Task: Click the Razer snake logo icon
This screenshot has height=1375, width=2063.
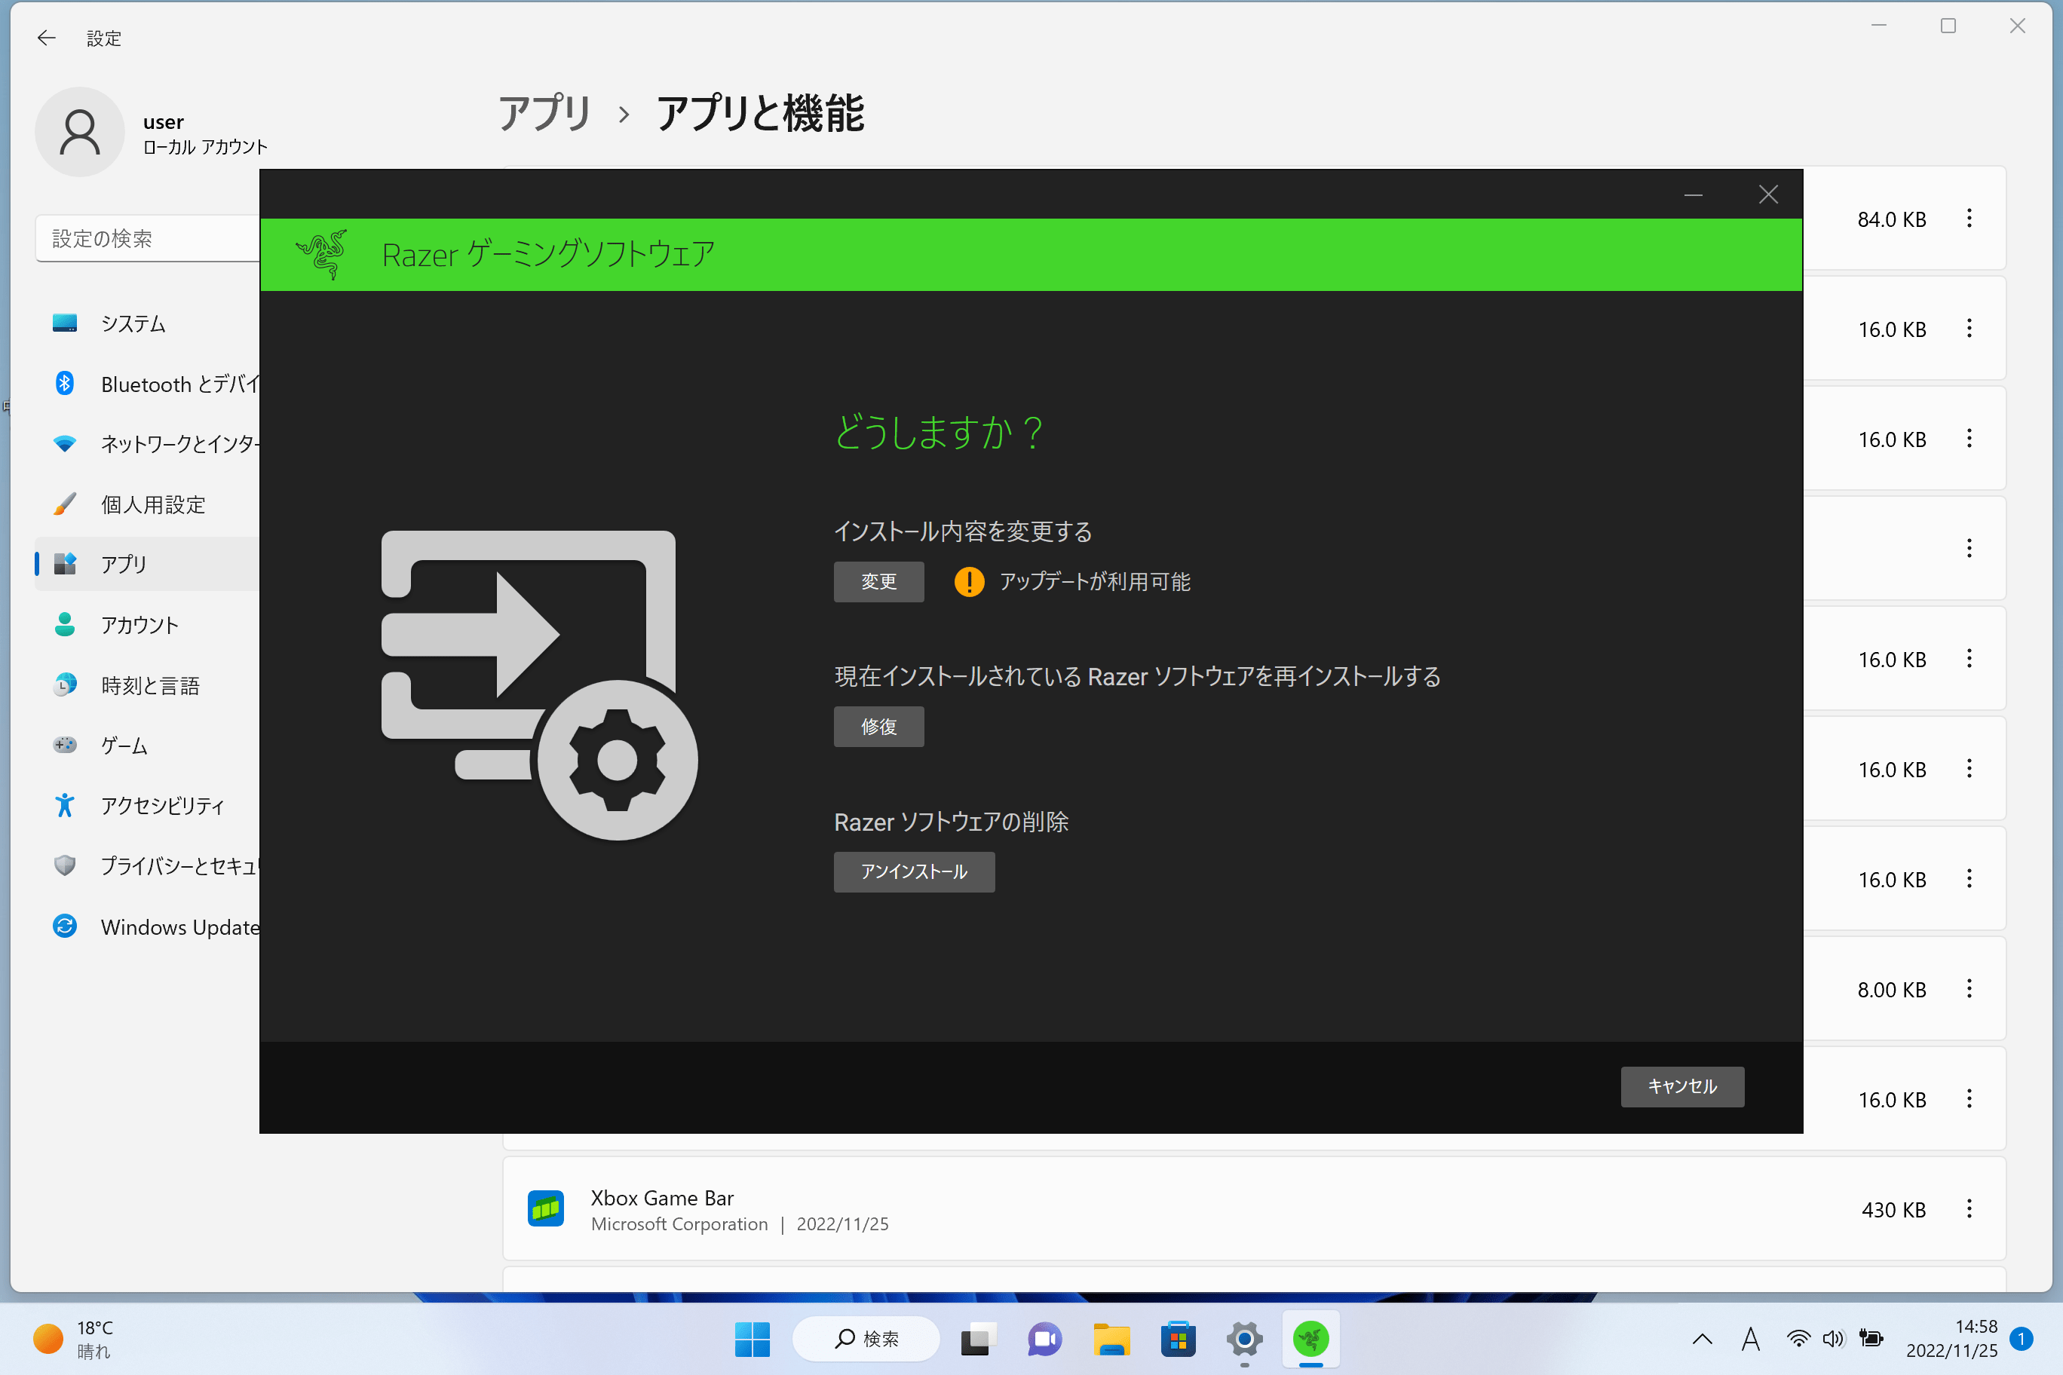Action: point(322,254)
